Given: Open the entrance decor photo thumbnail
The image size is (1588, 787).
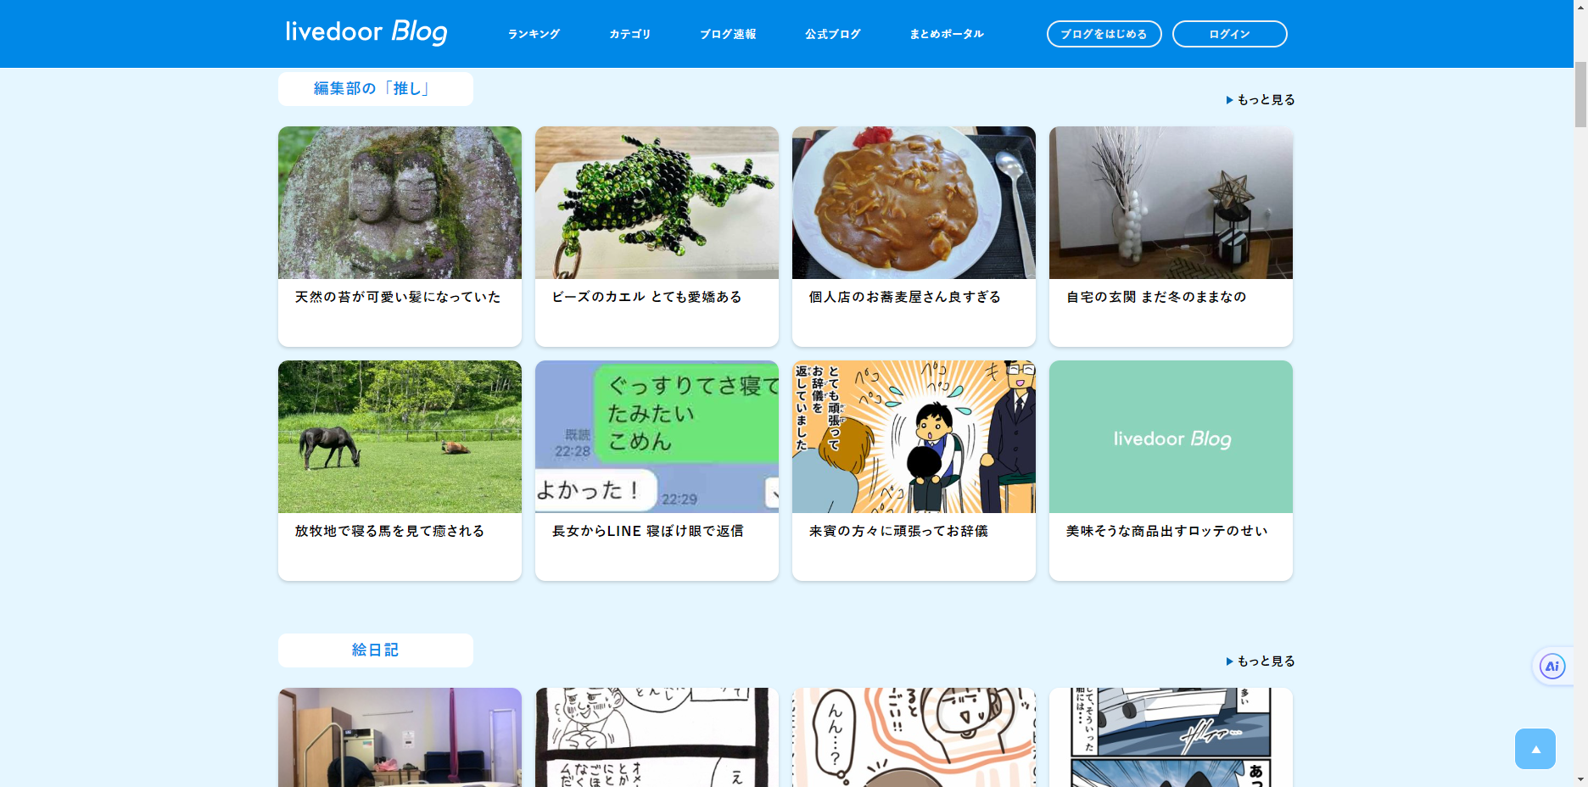Looking at the screenshot, I should pyautogui.click(x=1171, y=203).
